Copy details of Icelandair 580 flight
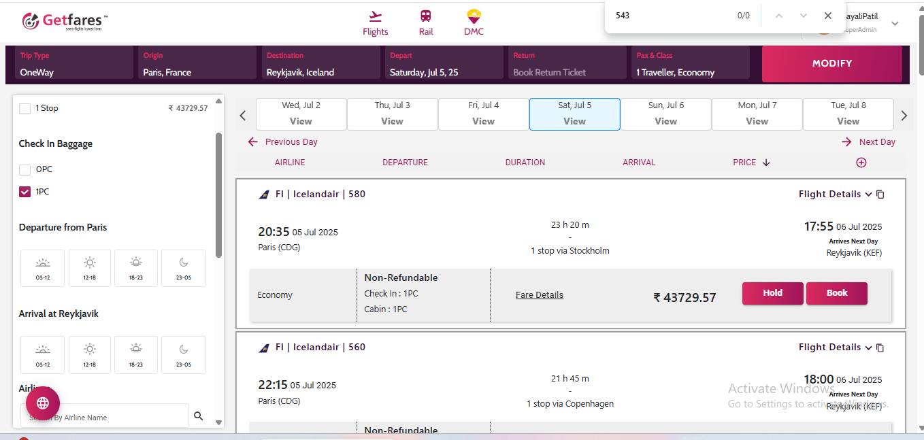The image size is (924, 440). [880, 194]
